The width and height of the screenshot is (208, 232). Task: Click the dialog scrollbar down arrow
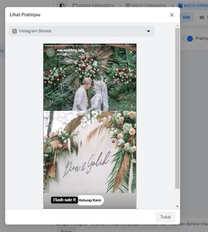[x=177, y=207]
